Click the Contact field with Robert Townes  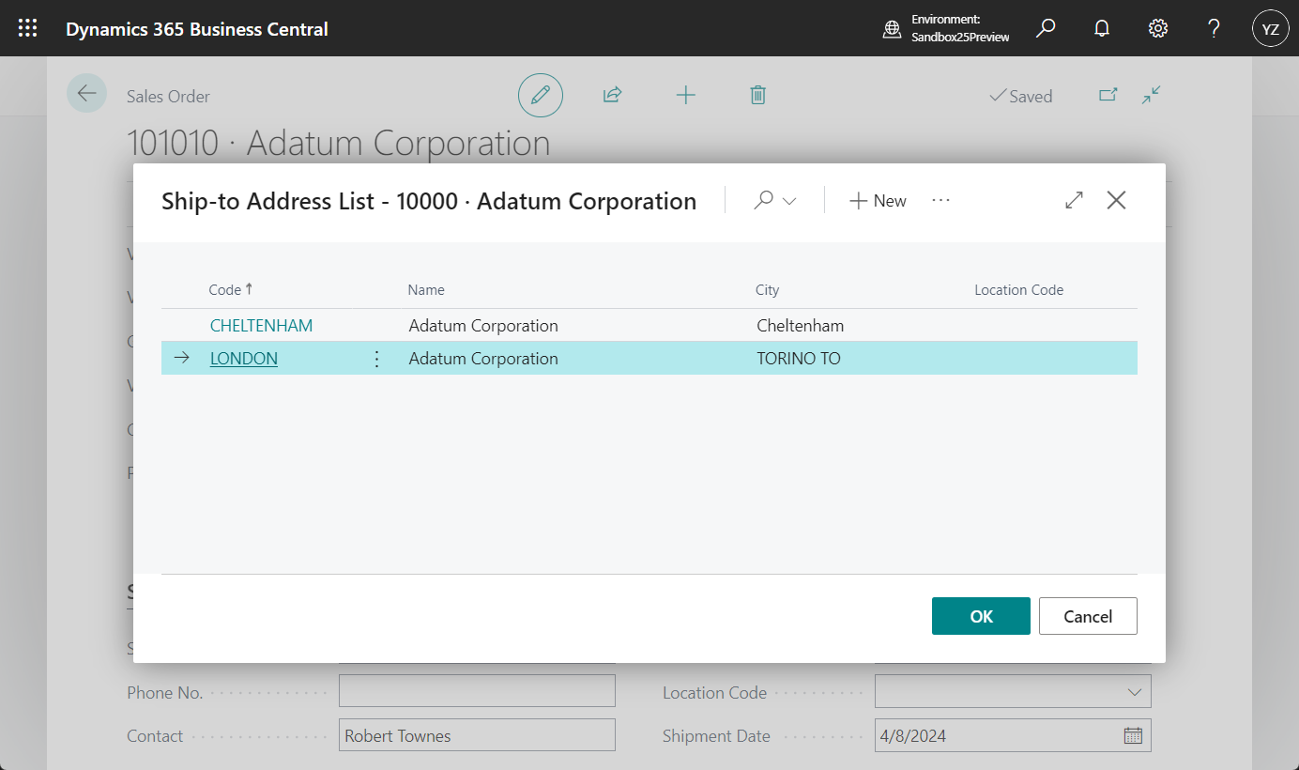(x=476, y=736)
